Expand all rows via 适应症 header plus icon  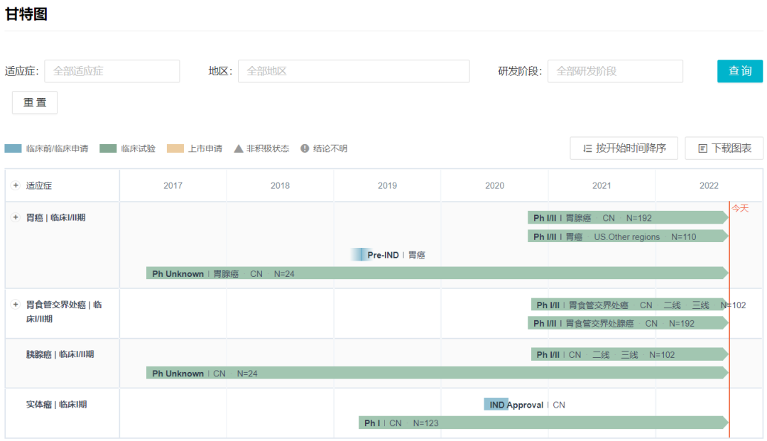coord(16,185)
